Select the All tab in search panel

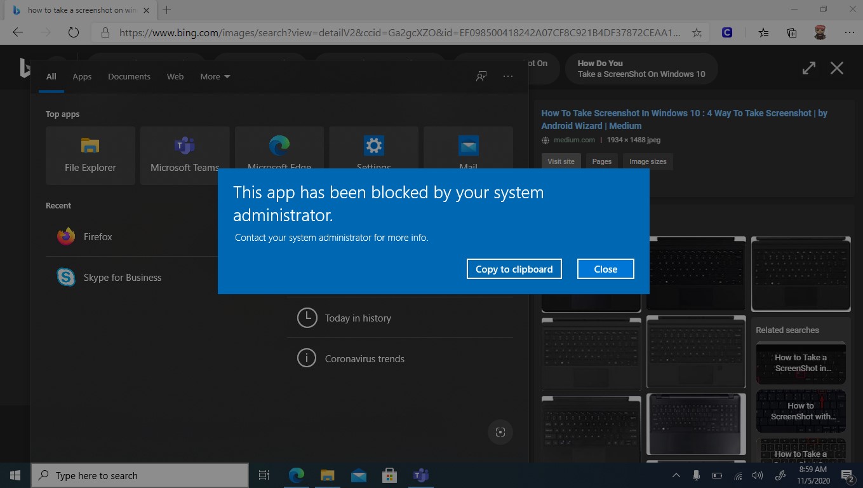coord(51,76)
